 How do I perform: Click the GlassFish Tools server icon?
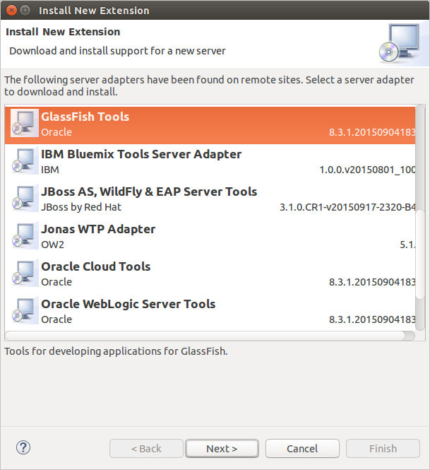[25, 123]
